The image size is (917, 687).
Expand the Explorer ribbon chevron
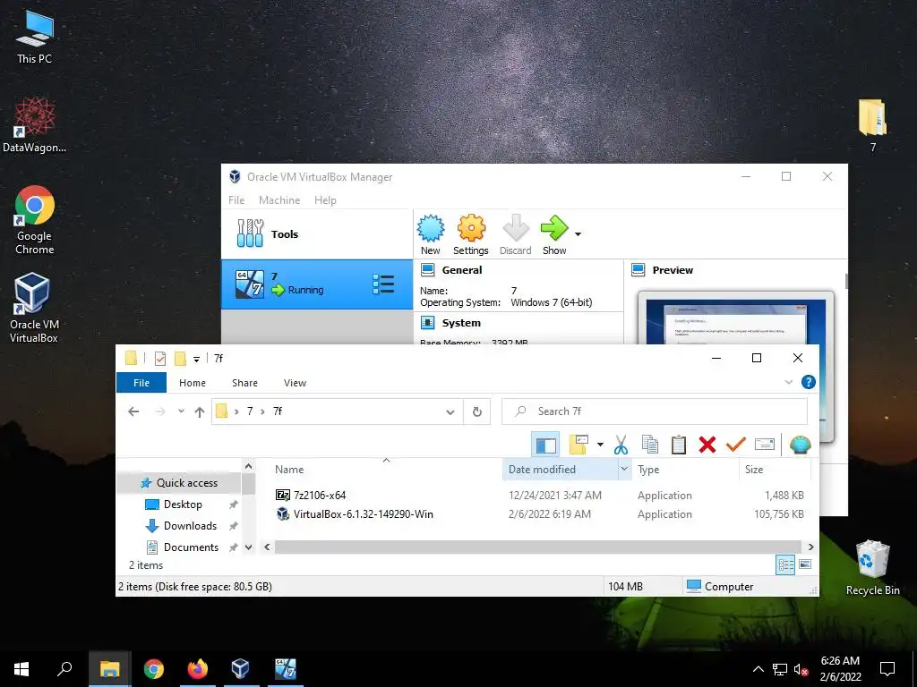(788, 382)
